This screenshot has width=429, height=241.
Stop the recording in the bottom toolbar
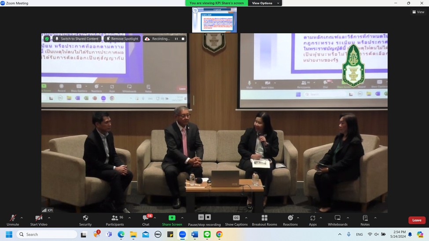[208, 217]
